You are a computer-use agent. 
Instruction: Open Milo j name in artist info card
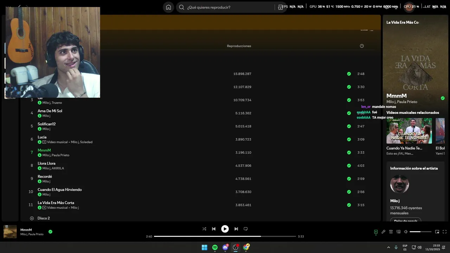395,201
